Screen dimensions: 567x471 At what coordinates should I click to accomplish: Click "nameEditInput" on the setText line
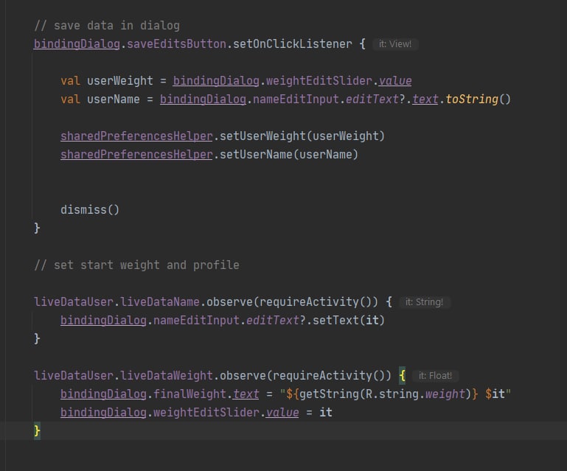196,321
